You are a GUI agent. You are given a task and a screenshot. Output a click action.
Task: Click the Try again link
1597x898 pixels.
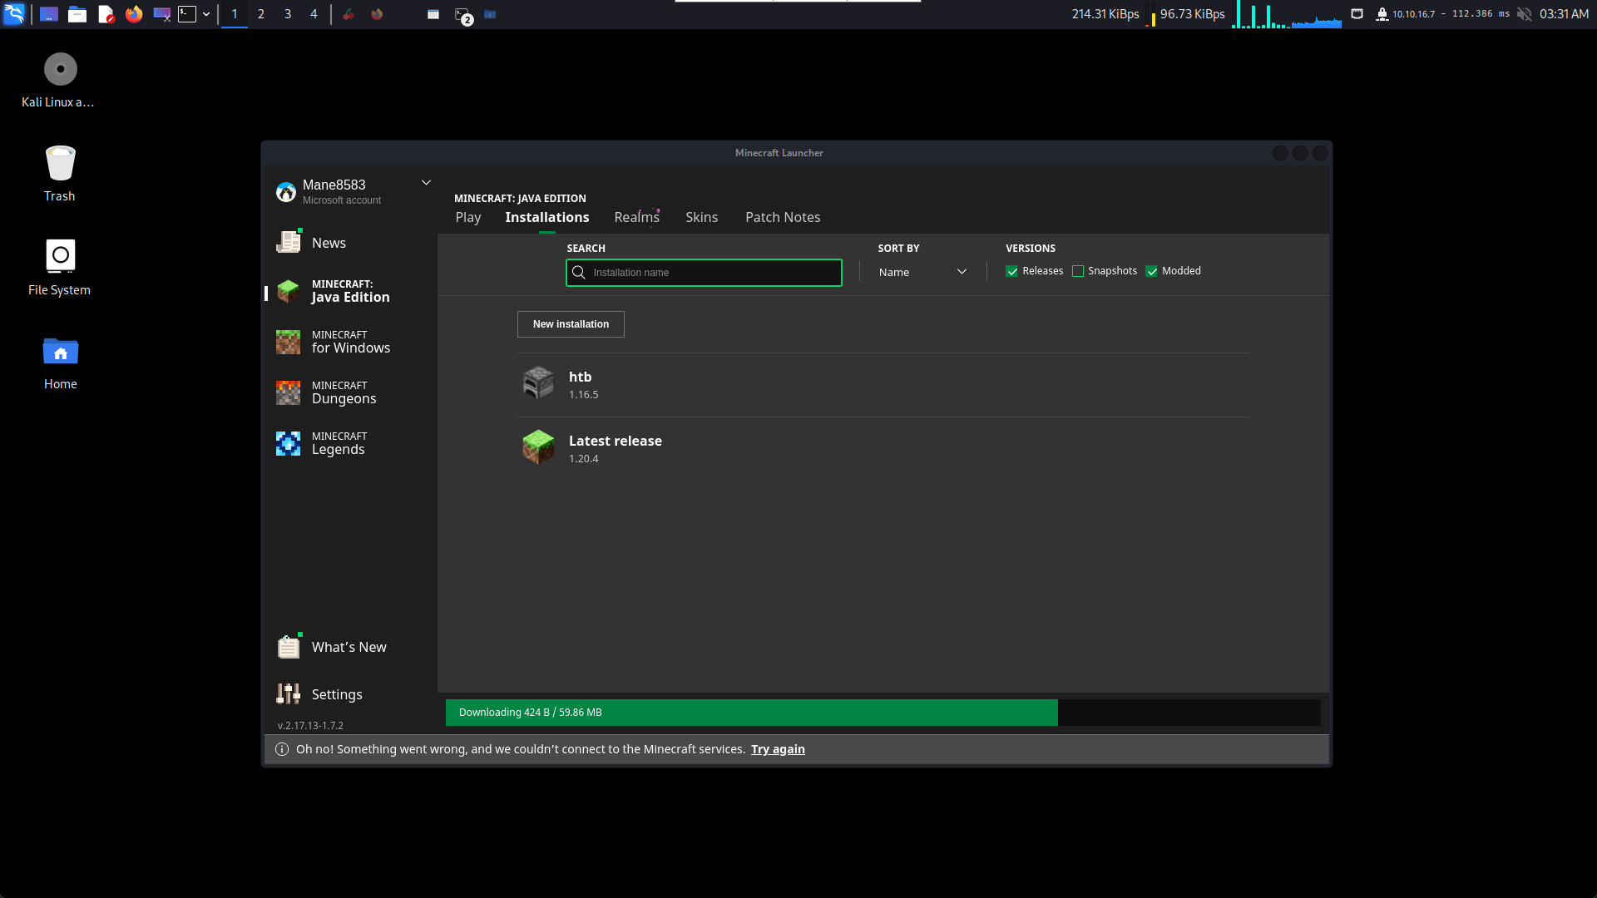point(778,749)
